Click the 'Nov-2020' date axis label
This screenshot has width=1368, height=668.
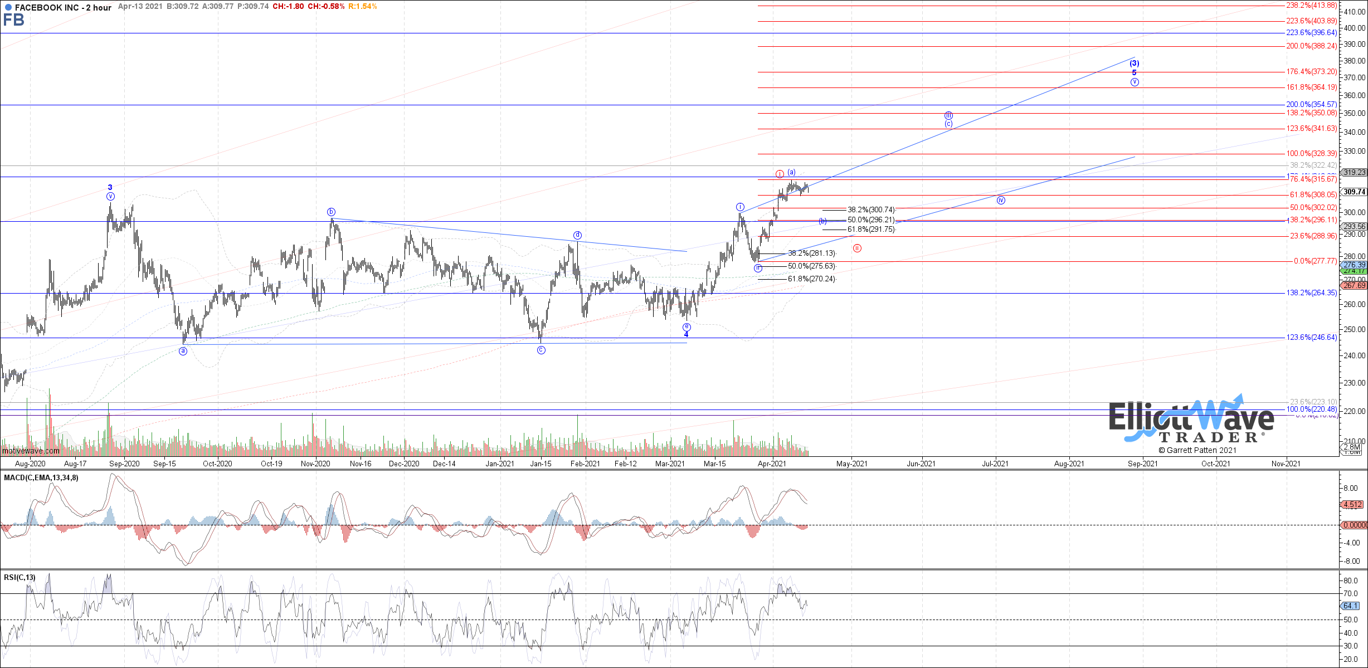(x=315, y=464)
